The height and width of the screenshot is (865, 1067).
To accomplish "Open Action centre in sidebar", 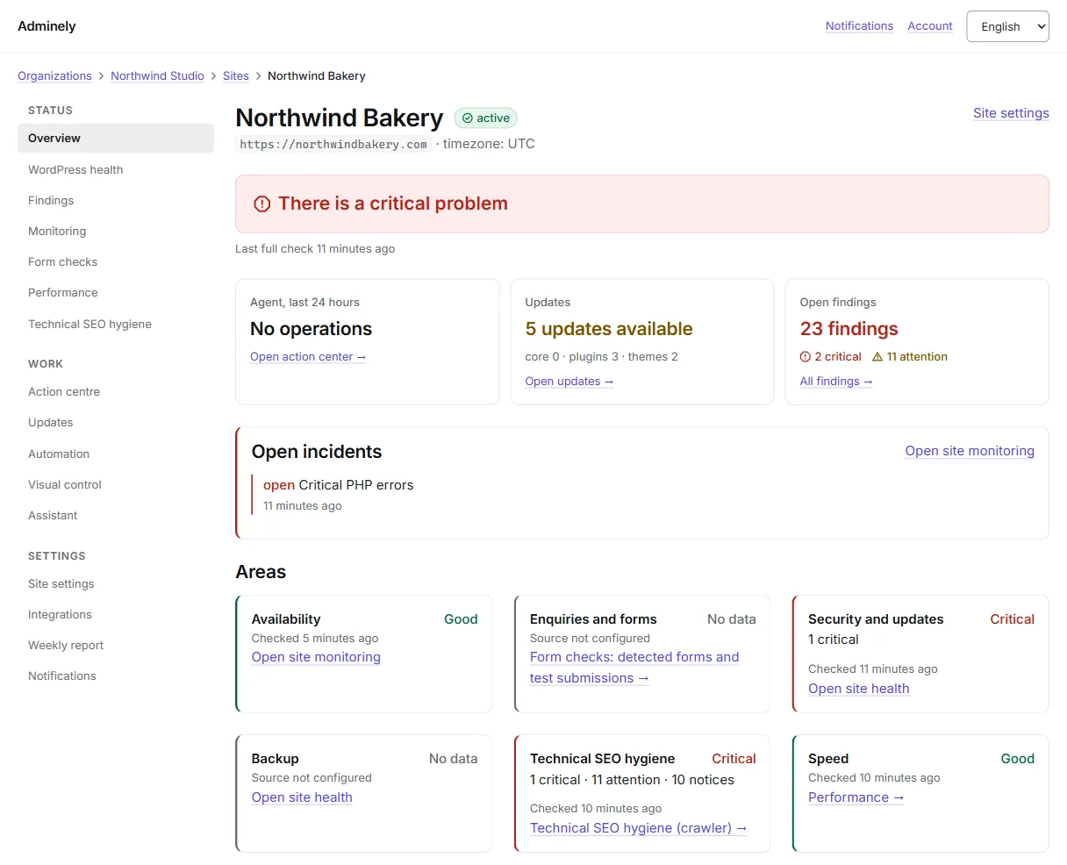I will tap(116, 392).
